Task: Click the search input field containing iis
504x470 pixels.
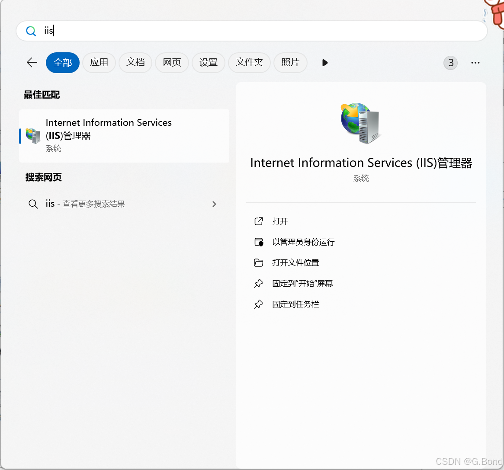Action: [x=252, y=31]
